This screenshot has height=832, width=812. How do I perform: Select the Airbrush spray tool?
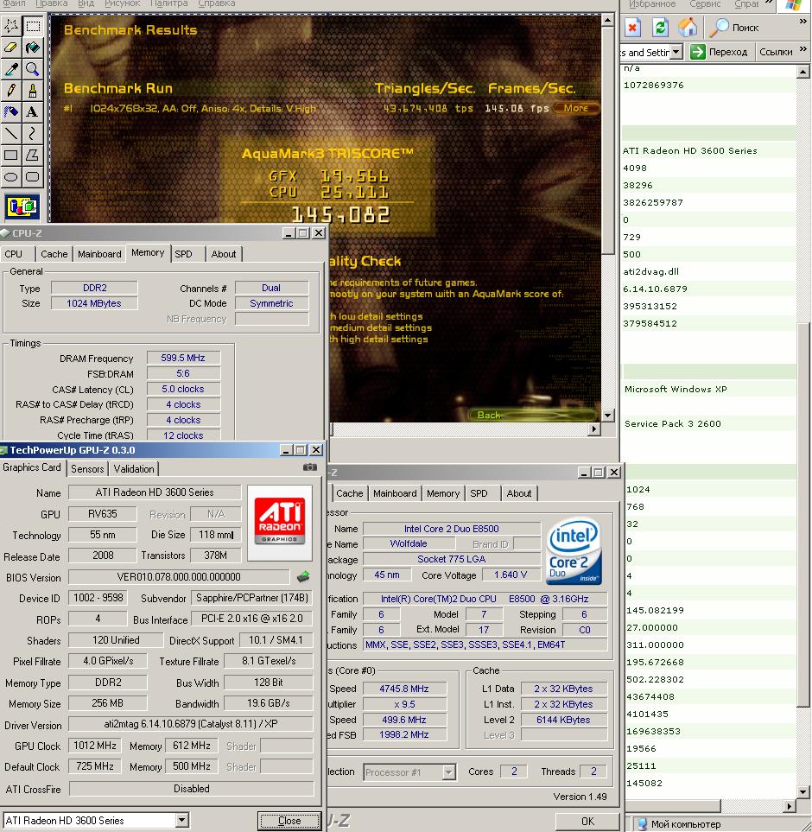coord(11,112)
